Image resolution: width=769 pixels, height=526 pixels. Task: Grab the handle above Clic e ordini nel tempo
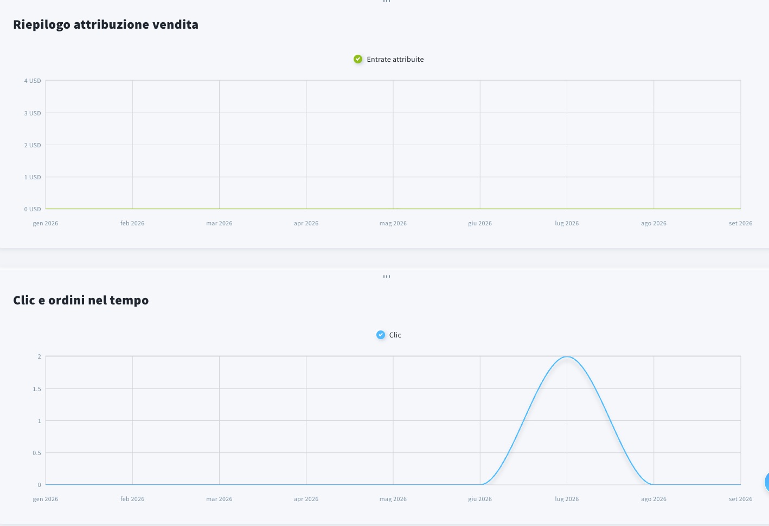tap(387, 276)
